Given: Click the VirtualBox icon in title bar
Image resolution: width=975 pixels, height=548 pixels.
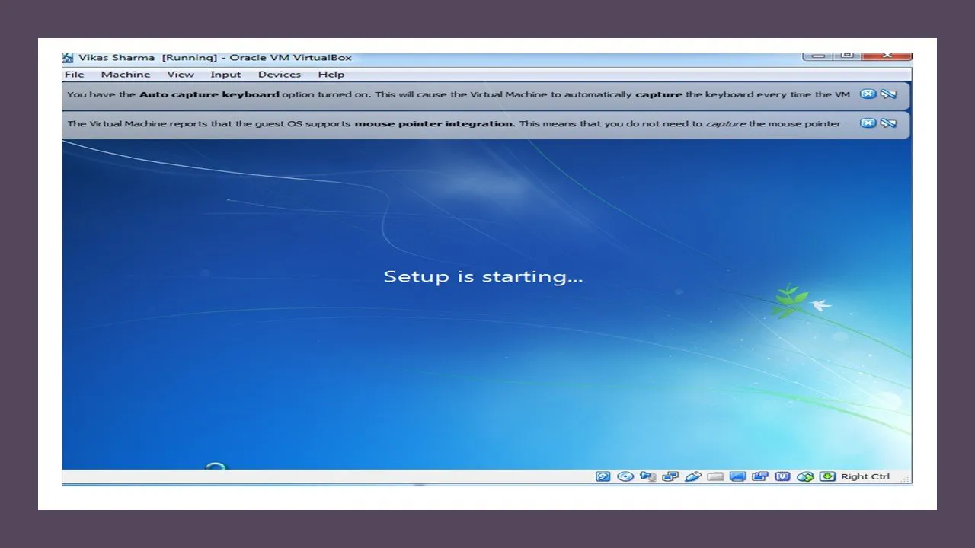Looking at the screenshot, I should tap(69, 58).
